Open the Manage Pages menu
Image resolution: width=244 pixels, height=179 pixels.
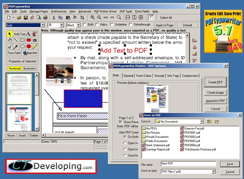click(x=39, y=11)
